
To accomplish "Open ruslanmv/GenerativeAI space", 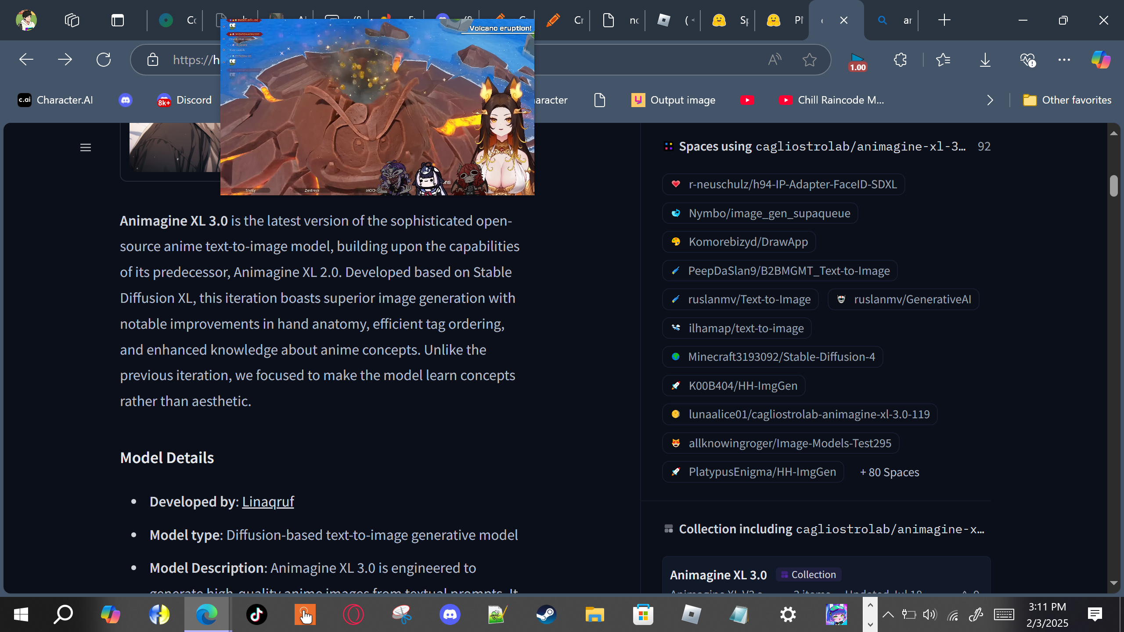I will tap(904, 299).
